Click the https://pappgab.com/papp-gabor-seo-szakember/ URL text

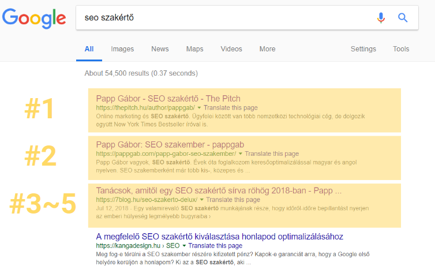pyautogui.click(x=166, y=154)
